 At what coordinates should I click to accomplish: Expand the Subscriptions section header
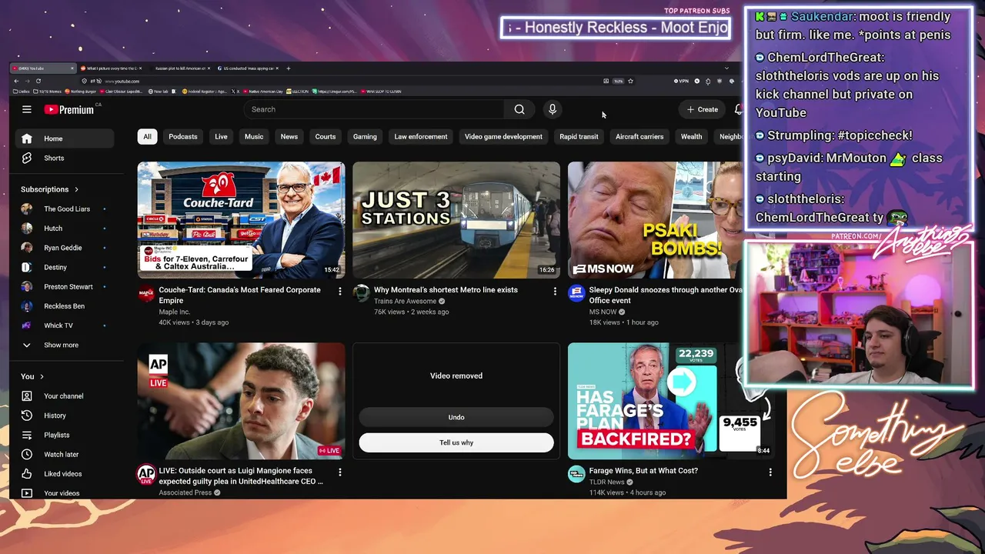50,189
